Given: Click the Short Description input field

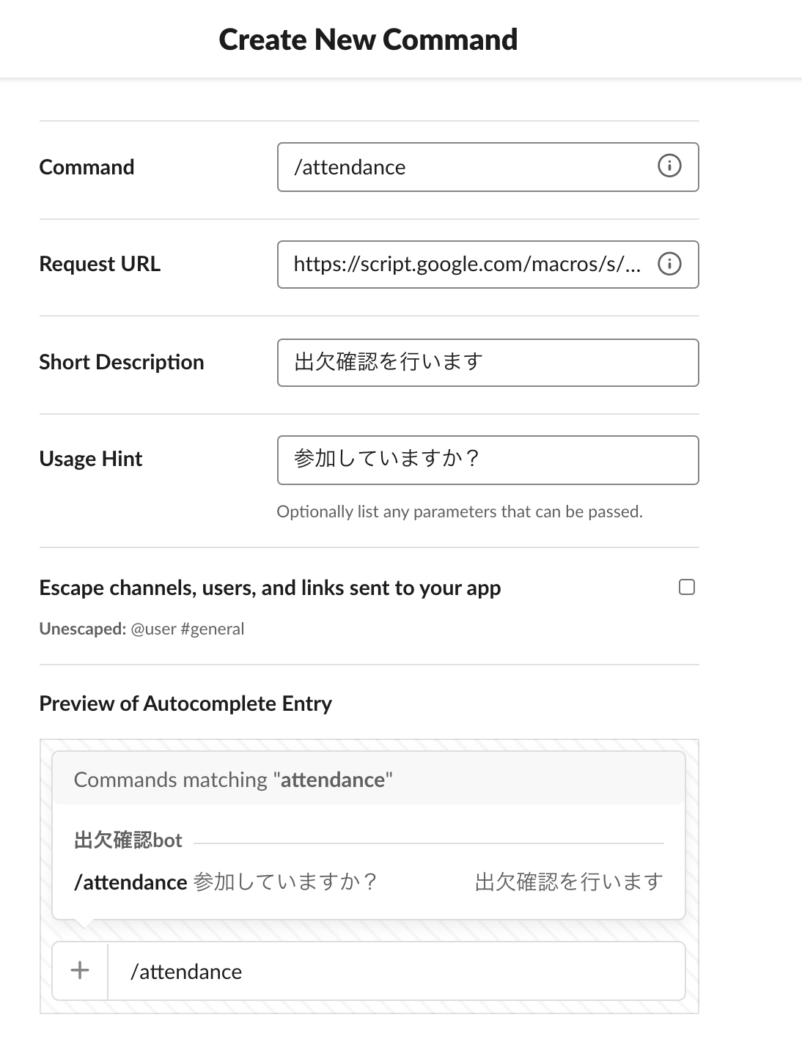Looking at the screenshot, I should pyautogui.click(x=488, y=362).
